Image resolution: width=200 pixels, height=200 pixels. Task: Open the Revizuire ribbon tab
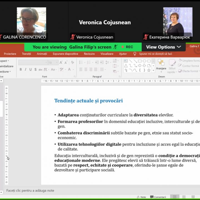[x=89, y=54]
